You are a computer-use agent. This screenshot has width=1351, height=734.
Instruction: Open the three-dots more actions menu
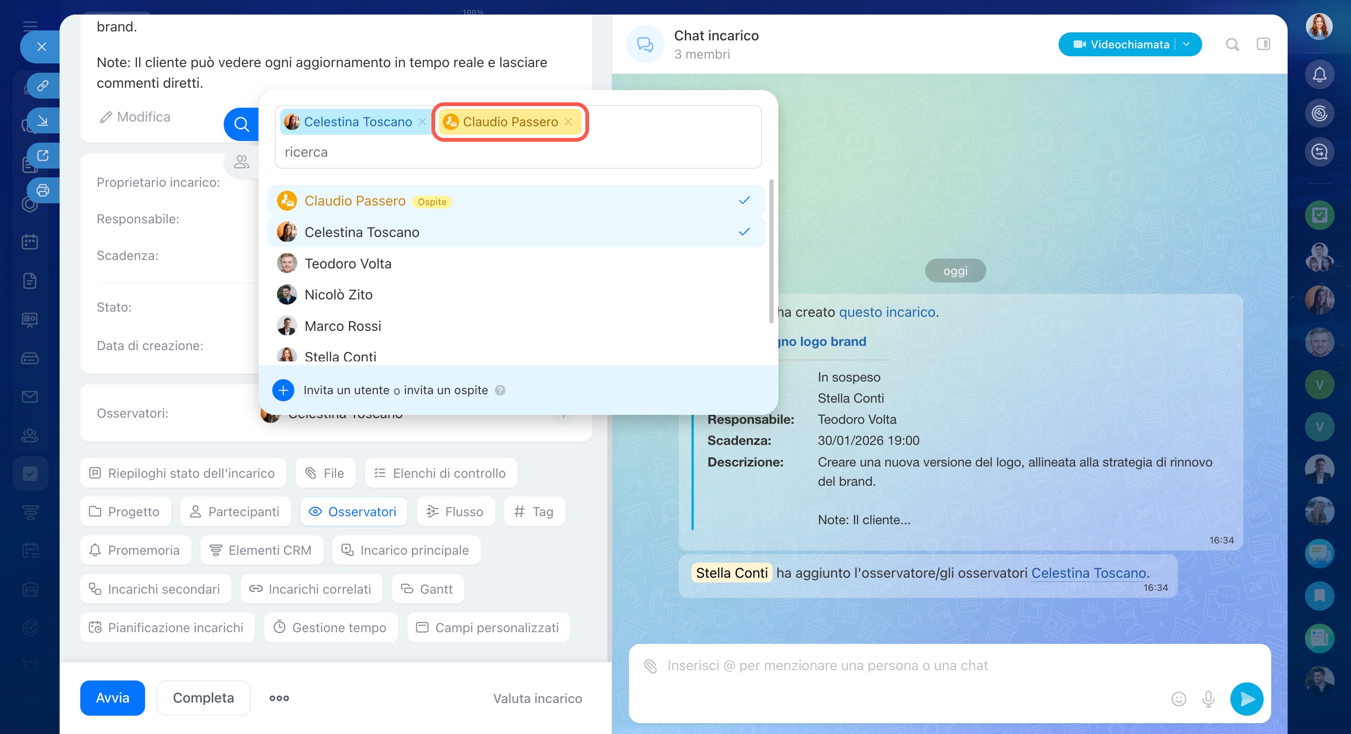(279, 698)
